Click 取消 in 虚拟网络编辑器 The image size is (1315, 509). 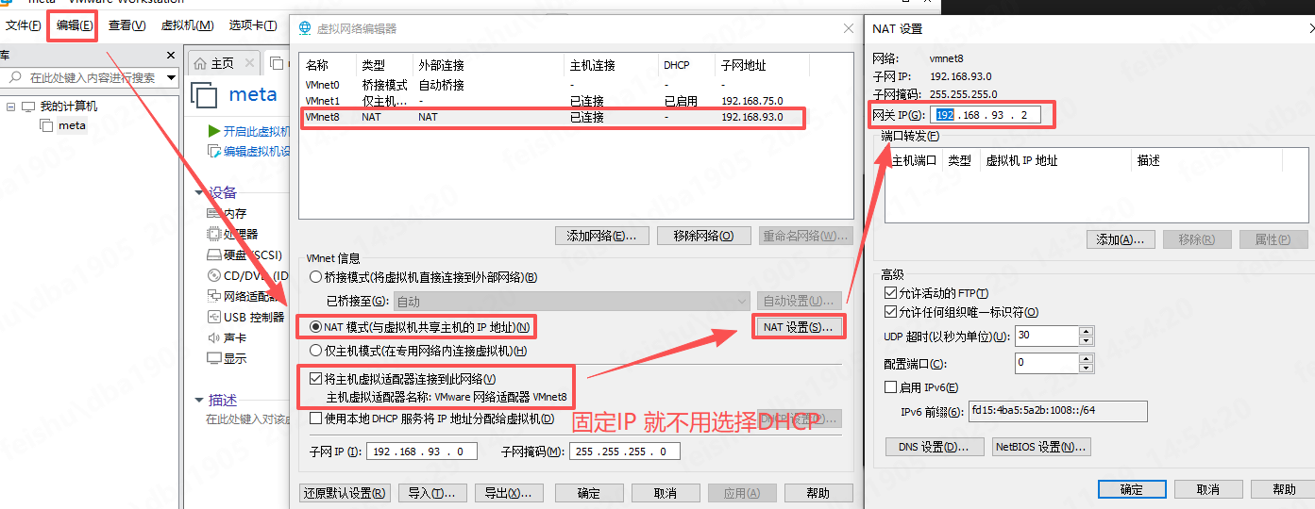666,493
